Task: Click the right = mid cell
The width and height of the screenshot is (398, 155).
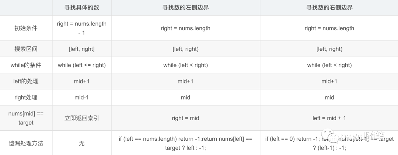Action: pyautogui.click(x=185, y=118)
